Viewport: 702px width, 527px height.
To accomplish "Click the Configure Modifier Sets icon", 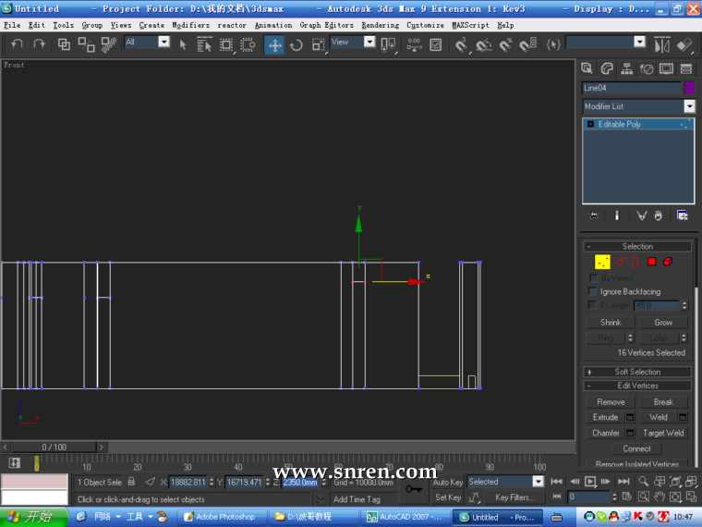I will pyautogui.click(x=682, y=215).
